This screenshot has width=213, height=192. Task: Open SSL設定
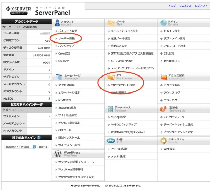tap(169, 53)
